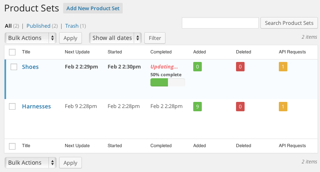Open the top Bulk Actions dropdown
Image resolution: width=320 pixels, height=172 pixels.
pos(31,38)
